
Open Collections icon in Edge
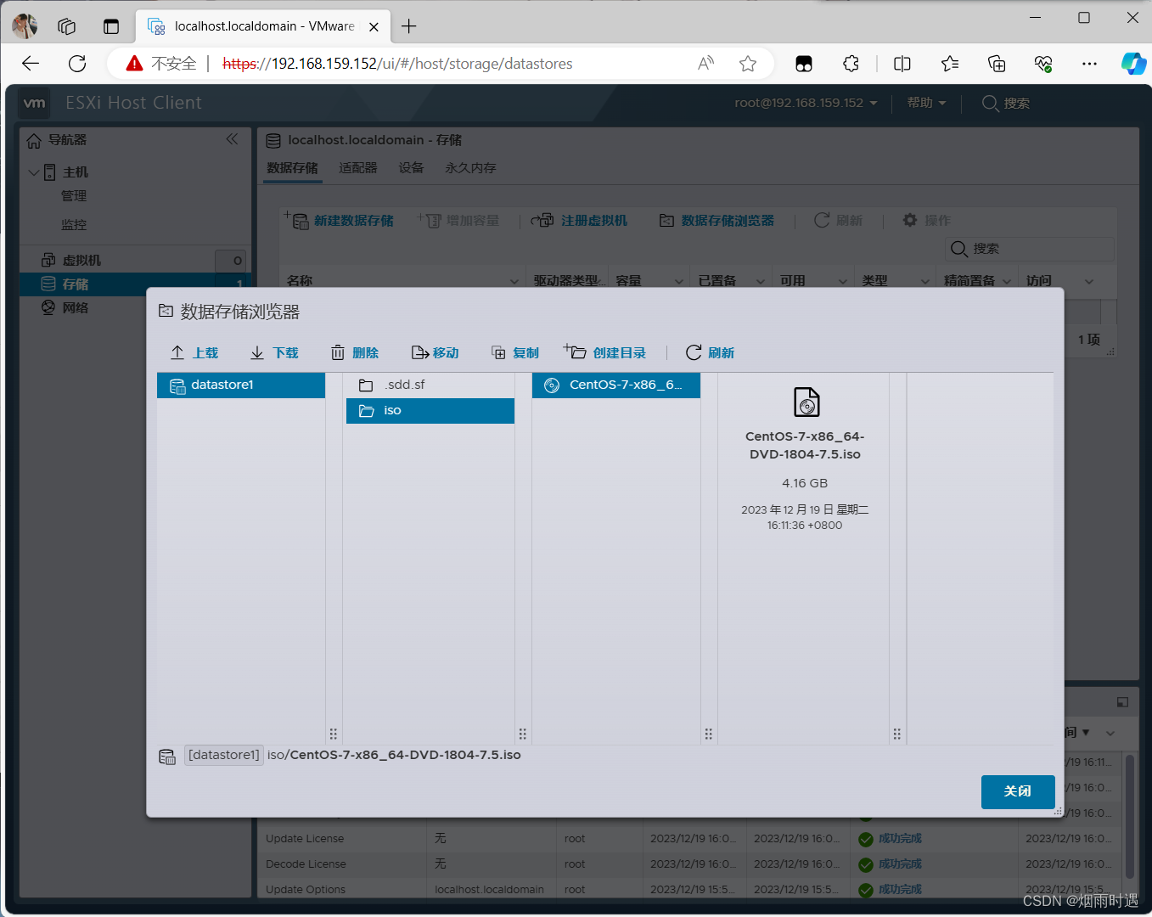997,64
